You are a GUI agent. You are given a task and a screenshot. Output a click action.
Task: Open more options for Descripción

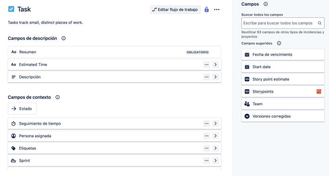207,77
